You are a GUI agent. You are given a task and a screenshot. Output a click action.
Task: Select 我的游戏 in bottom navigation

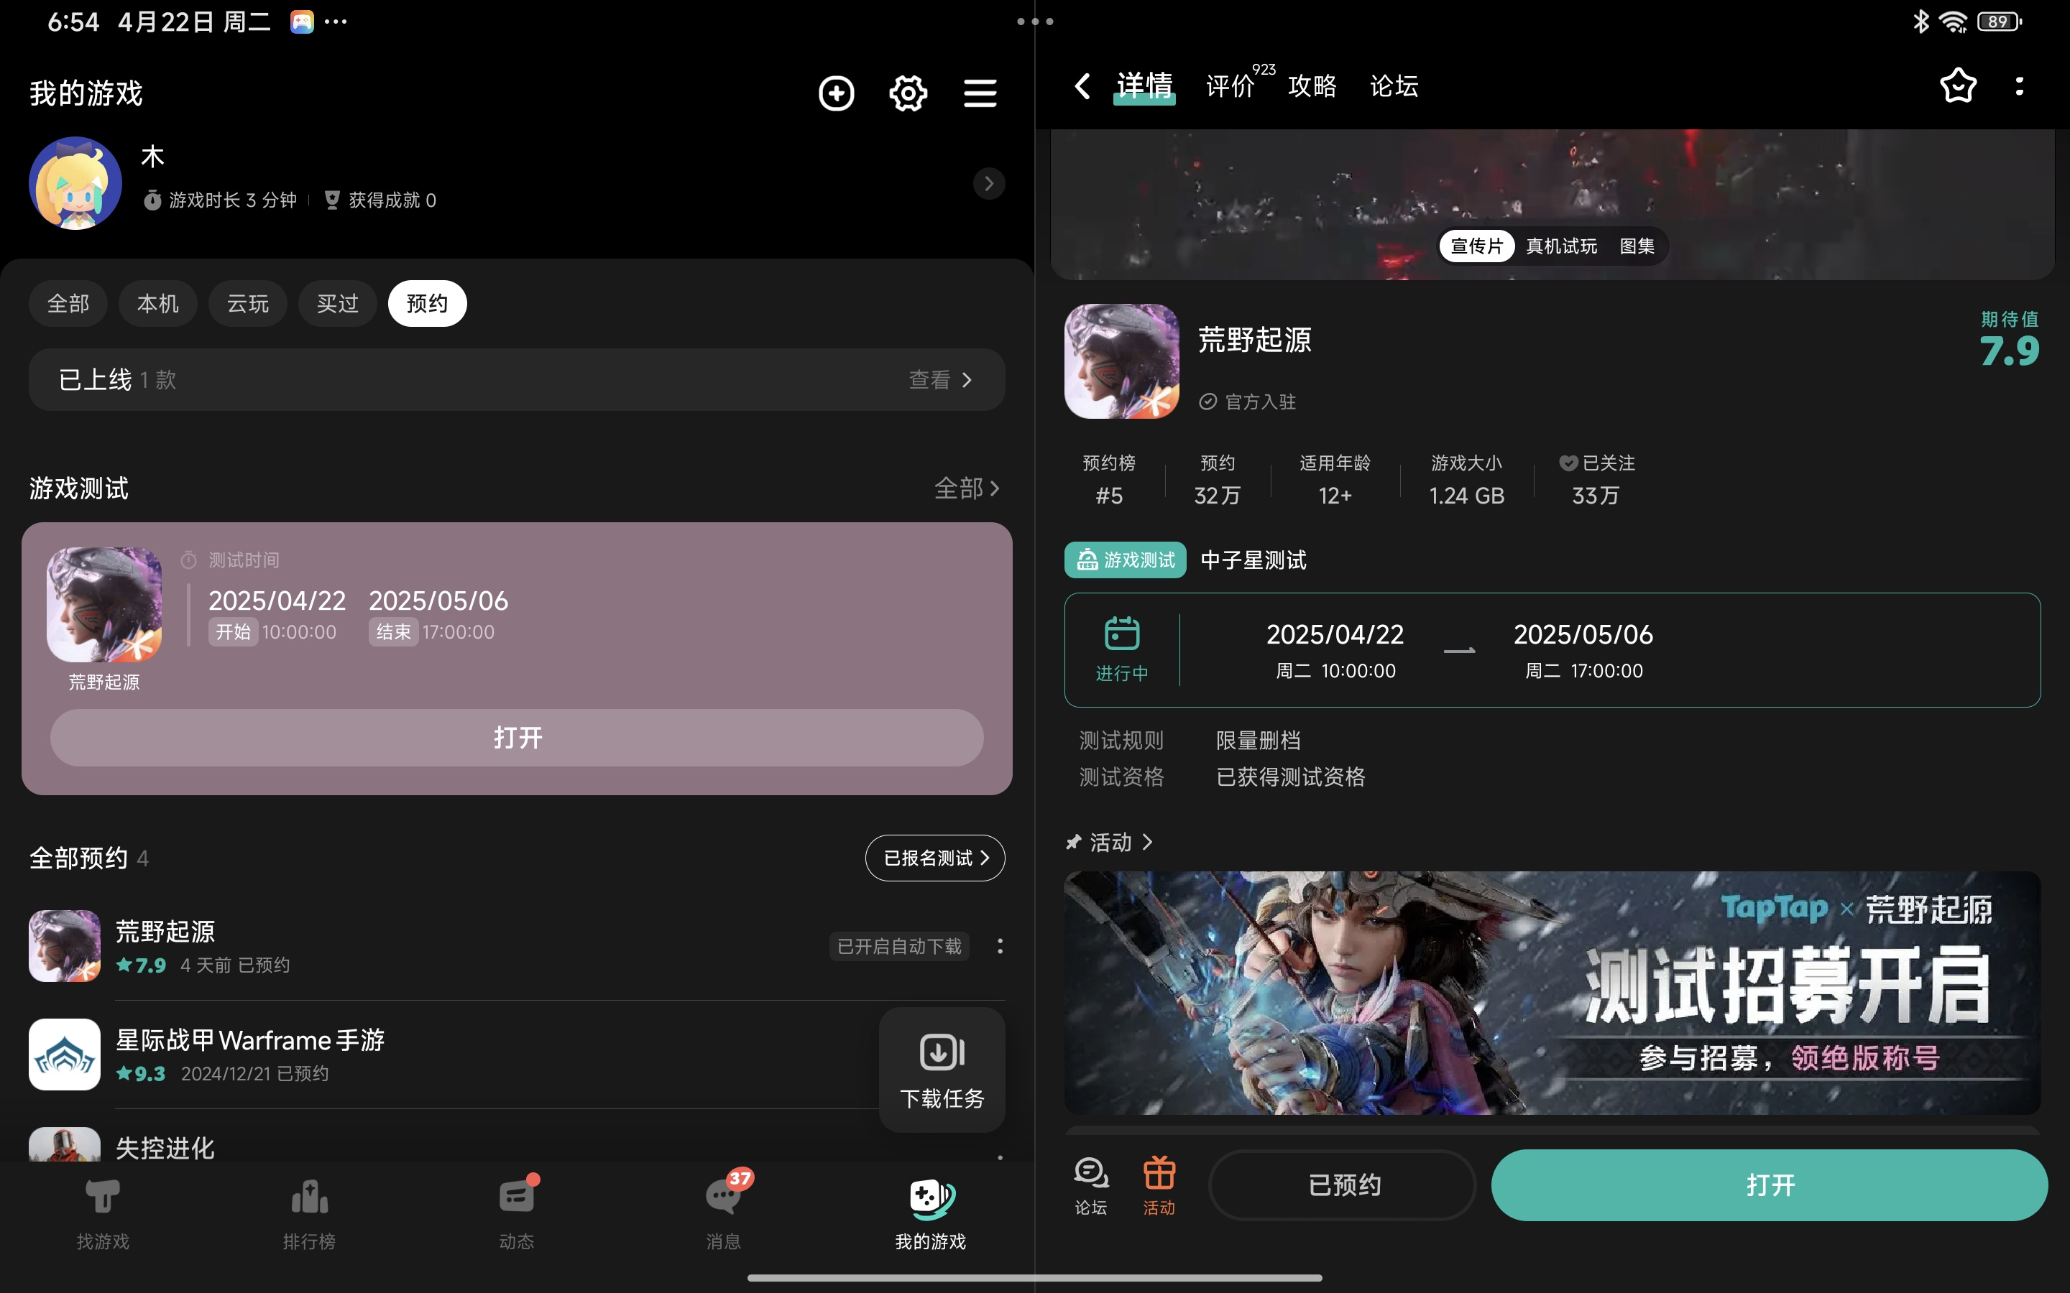pyautogui.click(x=931, y=1214)
